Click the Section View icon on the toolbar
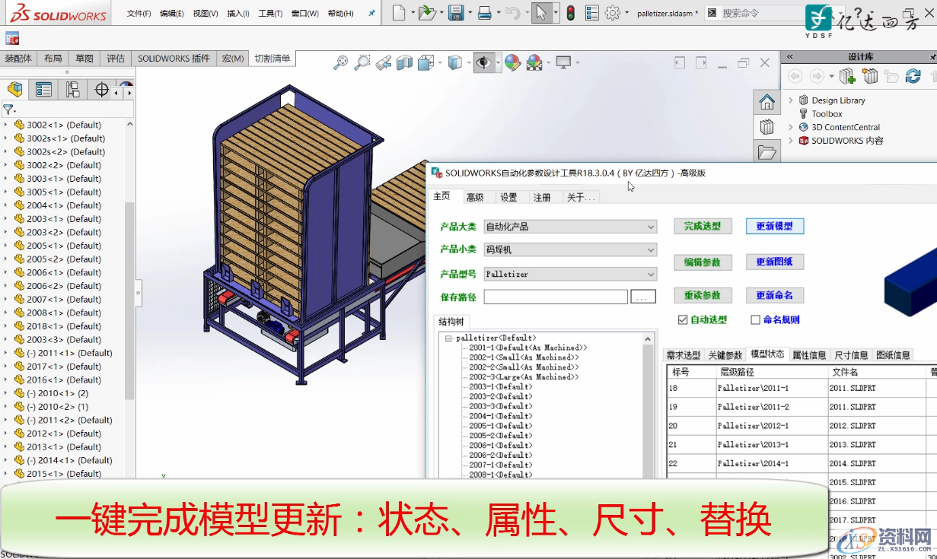The width and height of the screenshot is (937, 559). tap(404, 62)
